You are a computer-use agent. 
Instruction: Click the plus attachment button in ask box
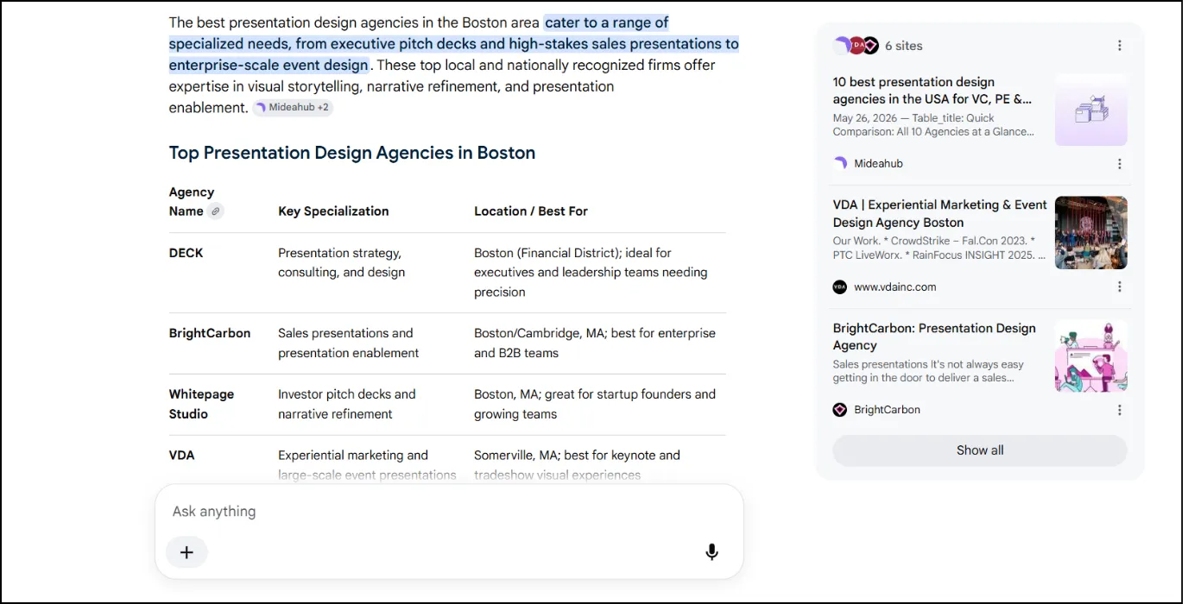pos(186,552)
